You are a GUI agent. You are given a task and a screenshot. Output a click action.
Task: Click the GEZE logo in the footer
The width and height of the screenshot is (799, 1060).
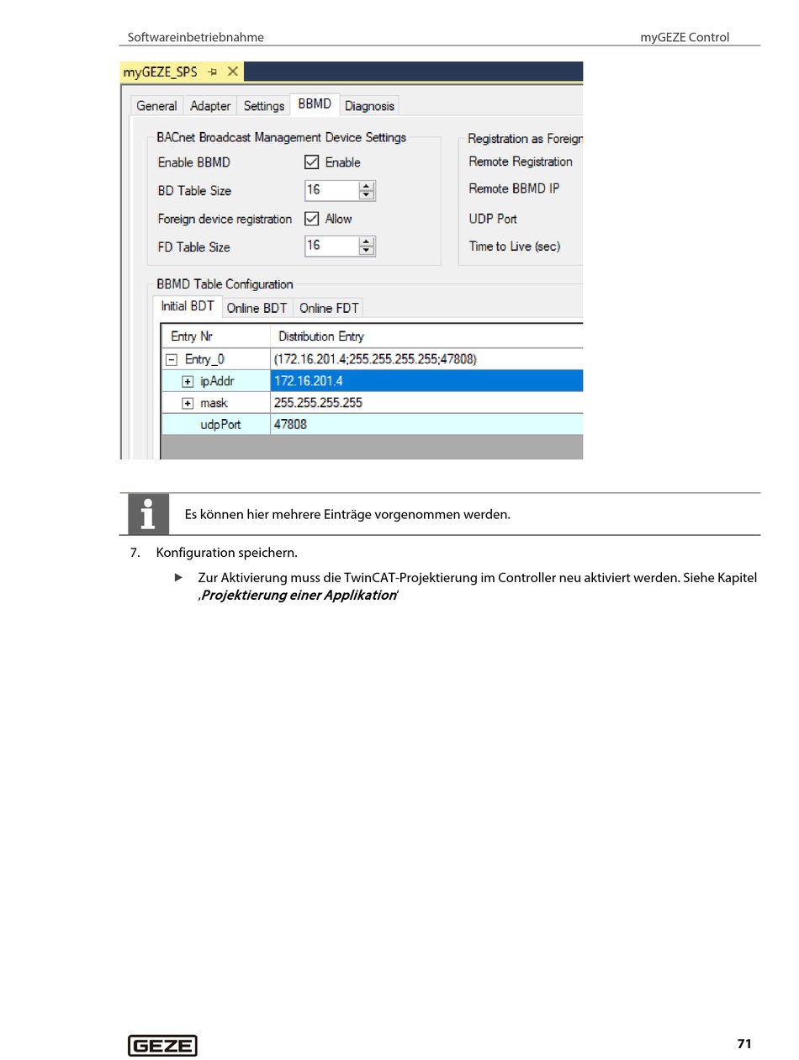pos(162,1045)
